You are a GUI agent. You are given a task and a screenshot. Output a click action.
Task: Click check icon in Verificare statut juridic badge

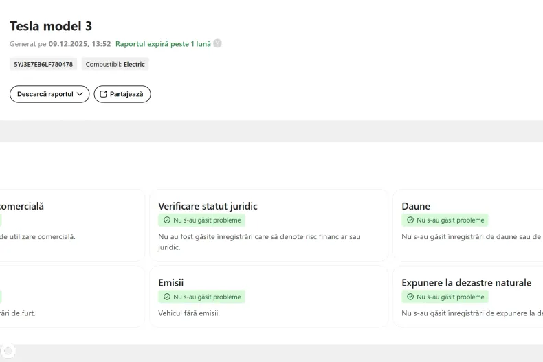(x=166, y=220)
